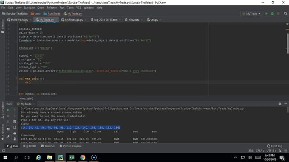Close the HelloWorld.py tab
Image resolution: width=289 pixels, height=162 pixels.
[x=30, y=20]
